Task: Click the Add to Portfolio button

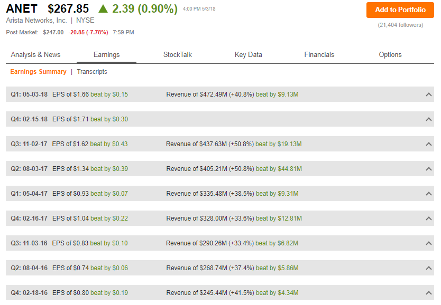Action: [x=400, y=10]
